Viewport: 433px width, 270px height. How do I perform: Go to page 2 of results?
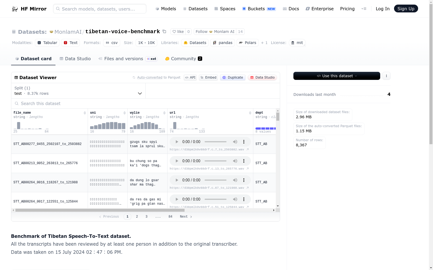137,217
